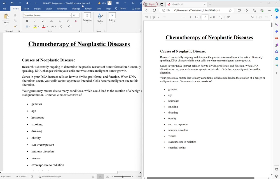The image size is (280, 179).
Task: Toggle bold formatting in Word
Action: pos(27,21)
